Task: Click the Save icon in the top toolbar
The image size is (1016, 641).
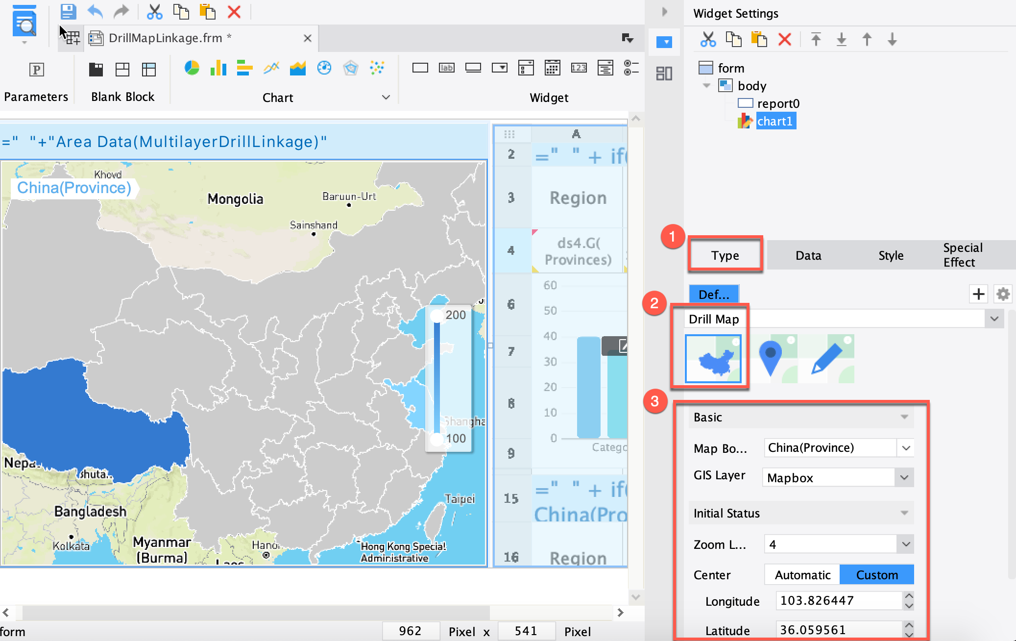Action: coord(68,11)
